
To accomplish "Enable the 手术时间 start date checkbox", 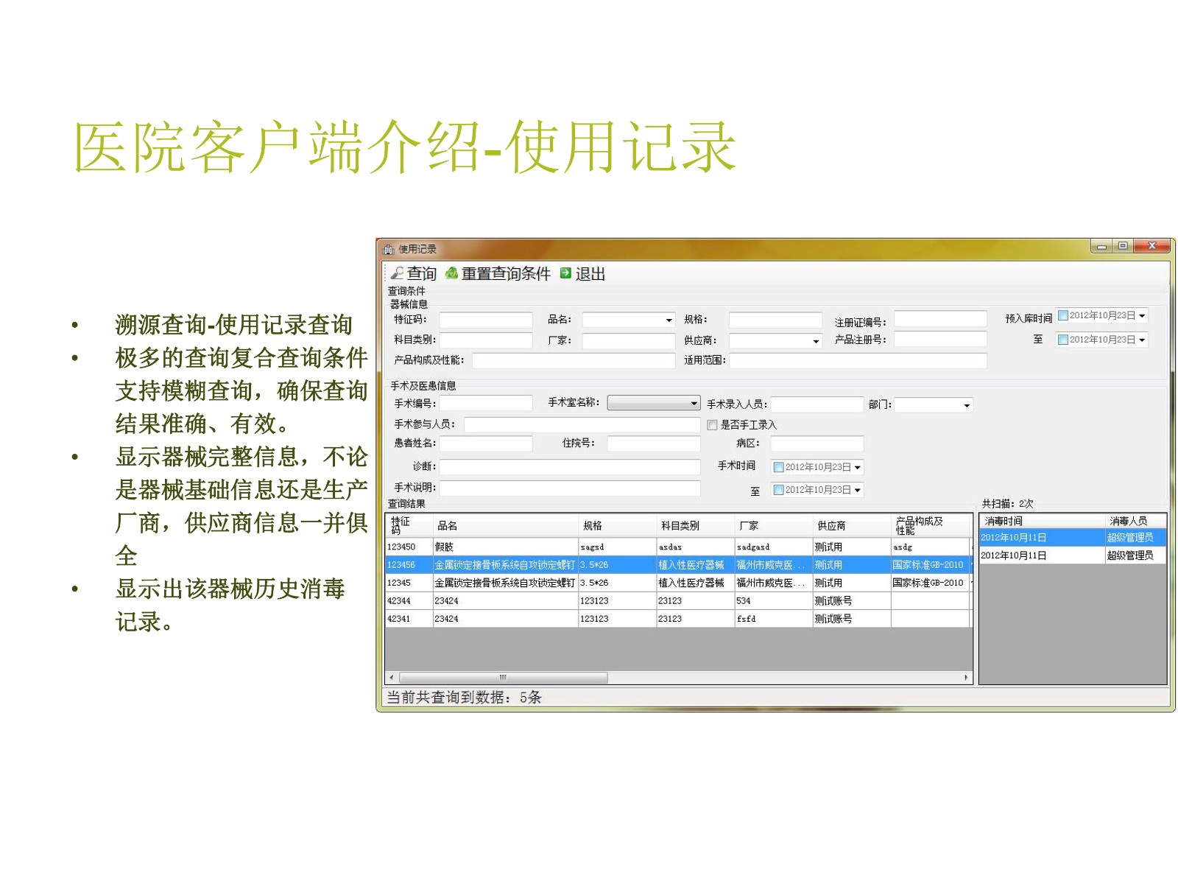I will click(778, 467).
